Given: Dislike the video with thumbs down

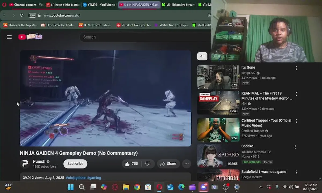Looking at the screenshot, I should (148, 164).
